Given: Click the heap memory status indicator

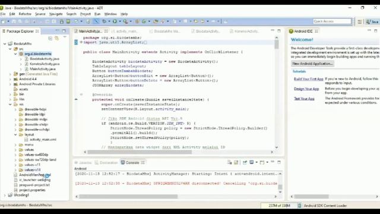Looking at the screenshot, I should [x=278, y=206].
